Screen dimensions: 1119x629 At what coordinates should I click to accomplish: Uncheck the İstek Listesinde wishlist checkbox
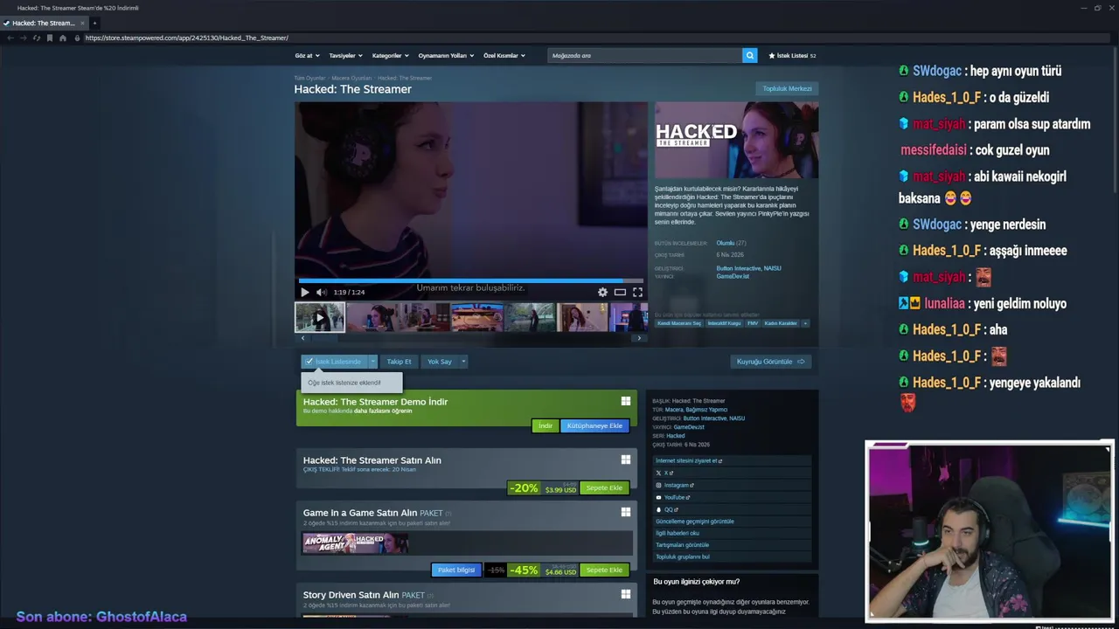point(309,362)
